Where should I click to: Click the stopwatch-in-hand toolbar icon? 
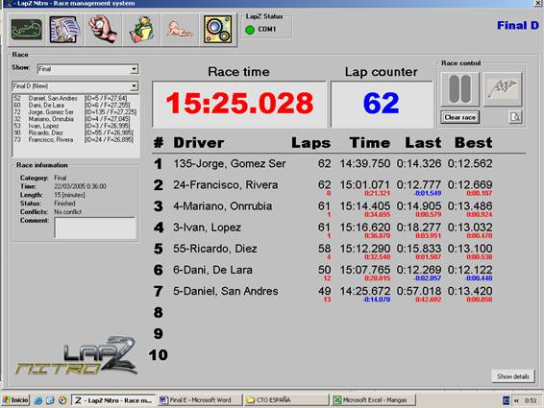[x=103, y=30]
